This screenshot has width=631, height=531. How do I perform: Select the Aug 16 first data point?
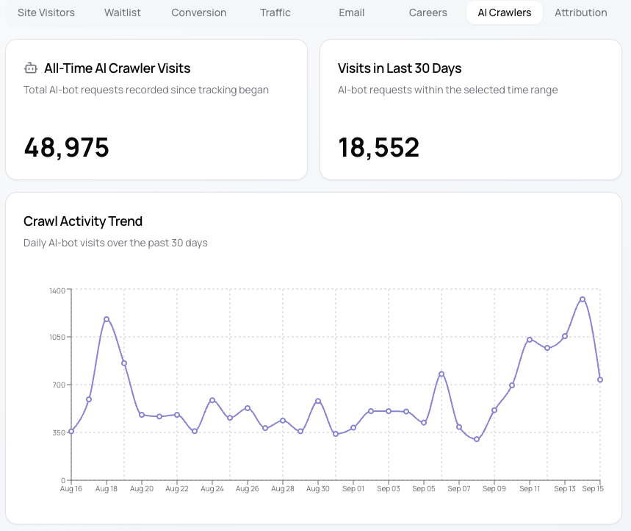point(71,432)
